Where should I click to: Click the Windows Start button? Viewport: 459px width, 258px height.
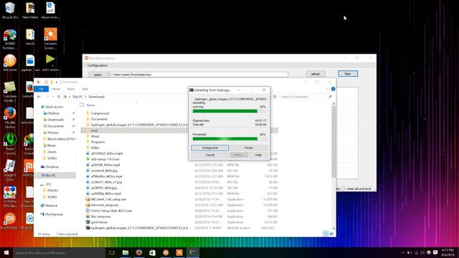tap(6, 252)
